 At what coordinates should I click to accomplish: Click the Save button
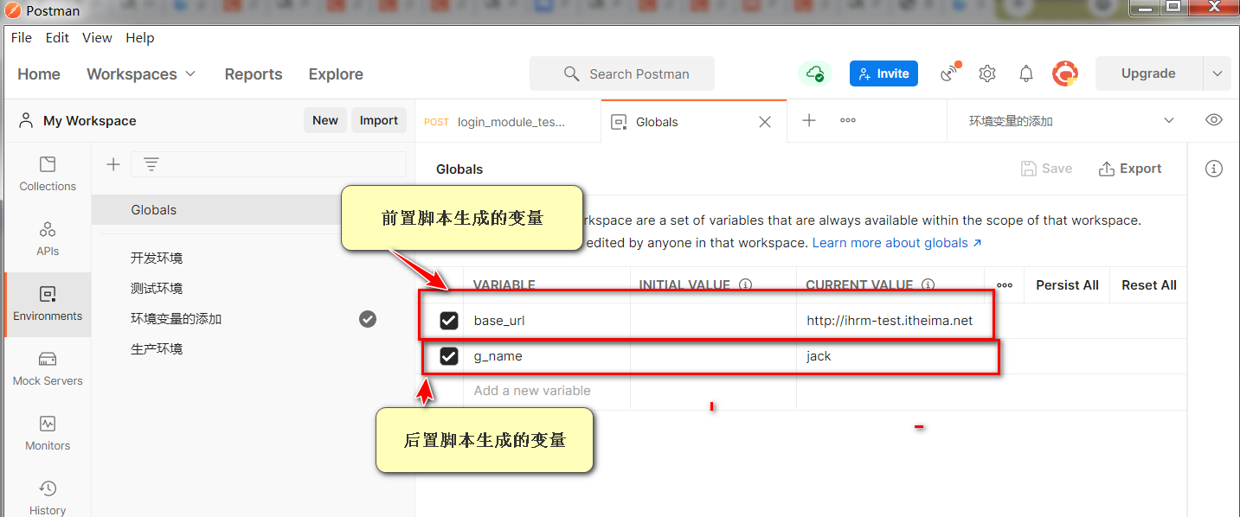1046,169
